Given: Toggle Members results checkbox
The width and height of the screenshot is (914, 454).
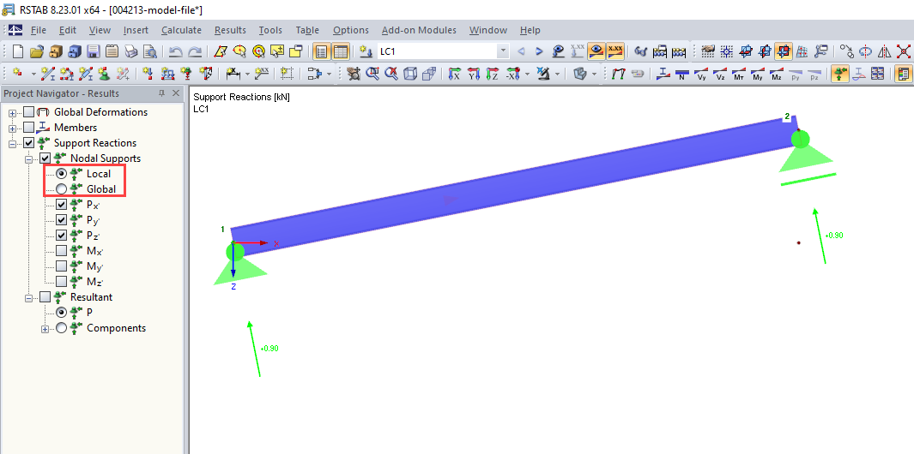Looking at the screenshot, I should click(x=28, y=128).
